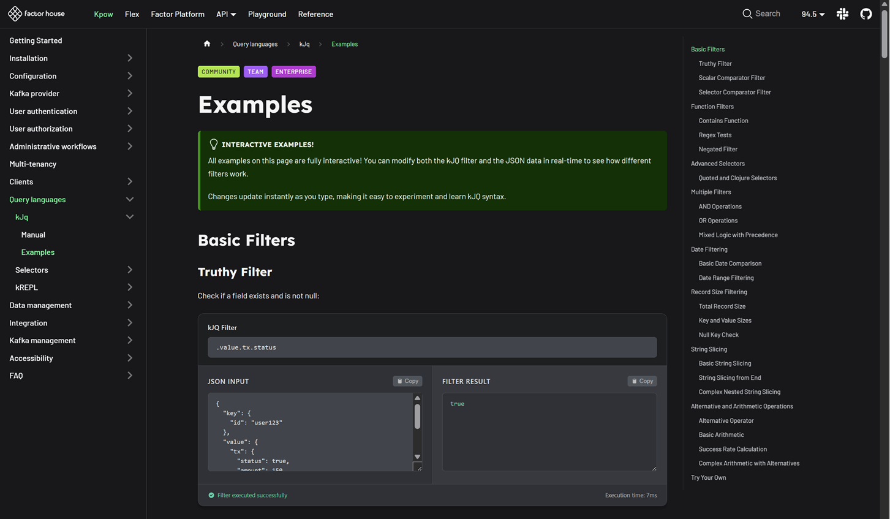
Task: Open the 94.5 version dropdown
Action: coord(813,13)
